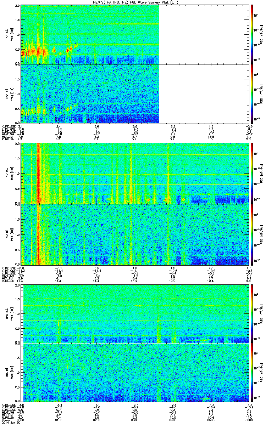
Task: Click the 0000 time tick label
Action: 21,420
